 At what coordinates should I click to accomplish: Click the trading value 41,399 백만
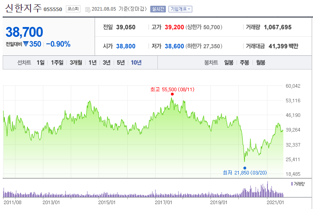click(283, 46)
